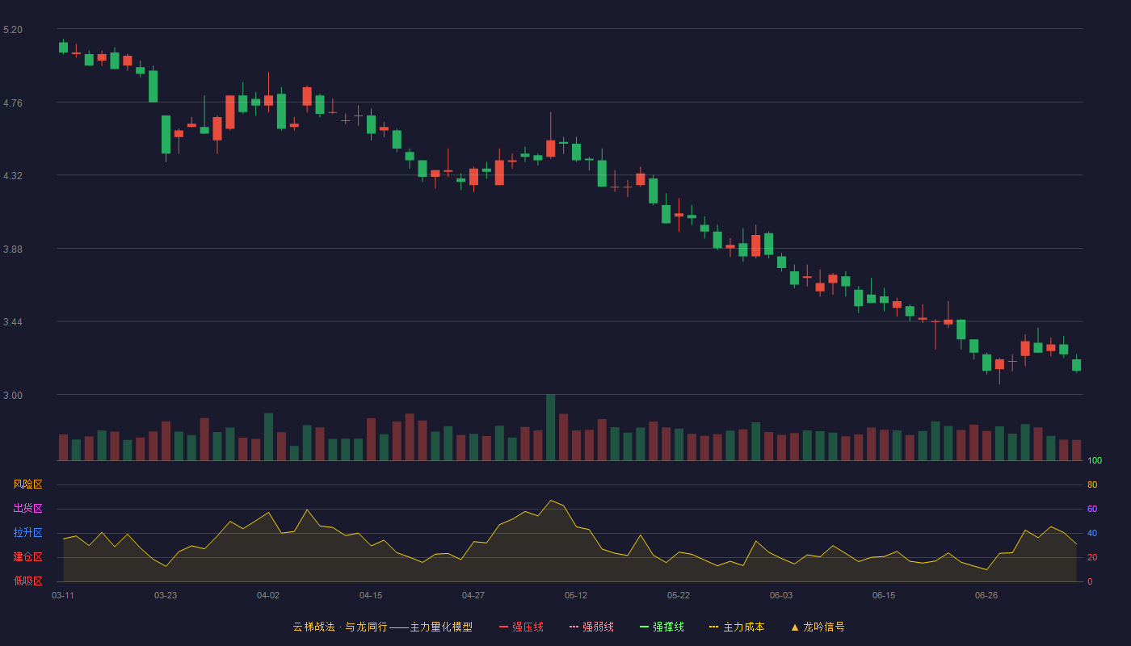Screen dimensions: 1131x646
Task: Click the yellow triangle 龙吟信号 marker icon
Action: click(795, 627)
